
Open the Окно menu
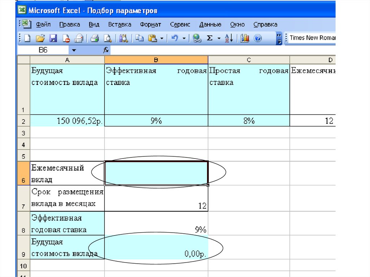click(237, 25)
